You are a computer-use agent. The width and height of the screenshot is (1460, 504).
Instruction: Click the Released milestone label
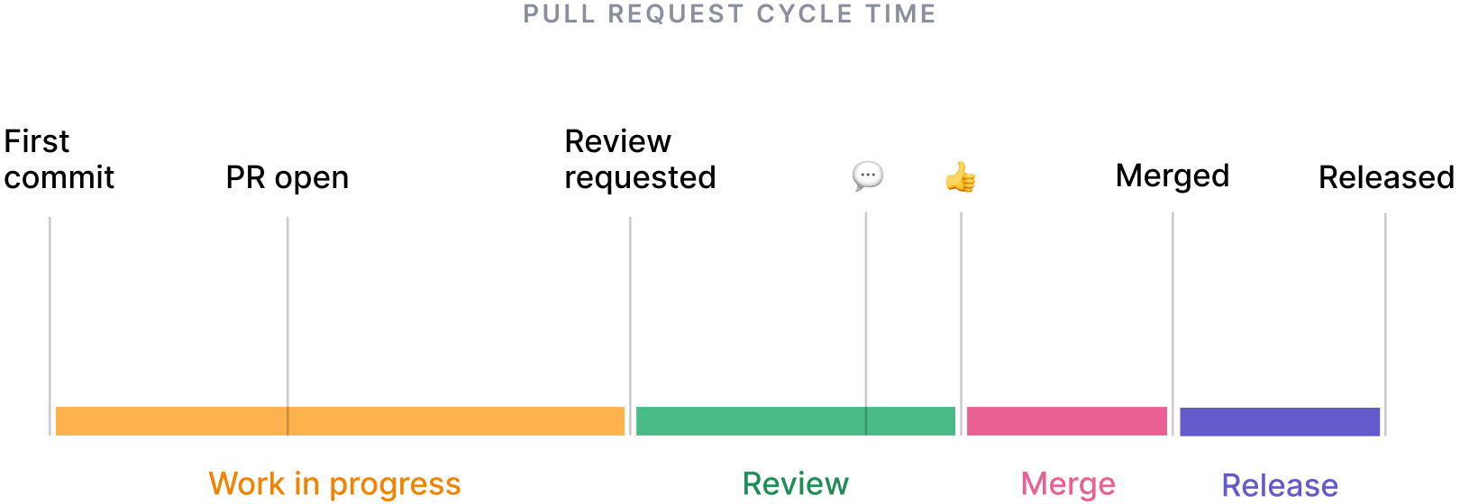click(x=1386, y=177)
